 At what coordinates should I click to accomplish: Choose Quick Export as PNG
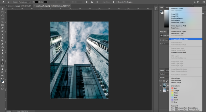tap(178, 26)
